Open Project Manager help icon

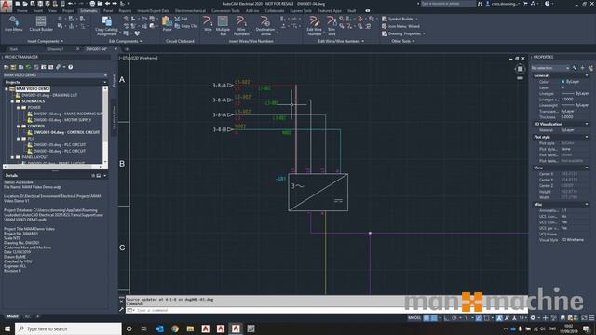tap(71, 67)
